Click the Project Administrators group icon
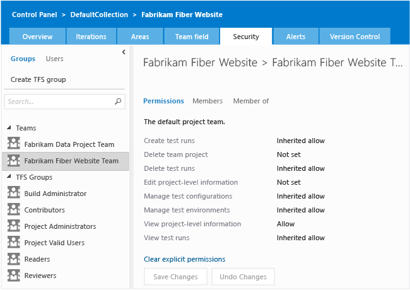 point(14,226)
